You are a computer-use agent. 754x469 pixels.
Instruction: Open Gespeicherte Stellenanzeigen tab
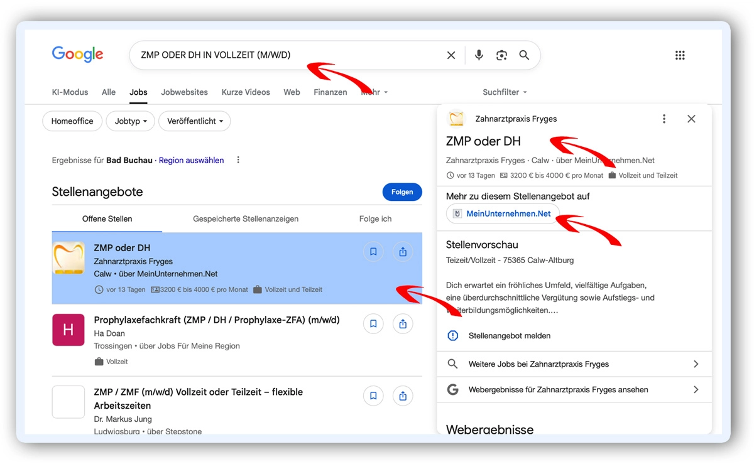(246, 219)
